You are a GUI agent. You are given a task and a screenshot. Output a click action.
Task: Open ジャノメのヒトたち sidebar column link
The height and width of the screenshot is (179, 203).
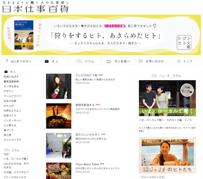(15, 177)
